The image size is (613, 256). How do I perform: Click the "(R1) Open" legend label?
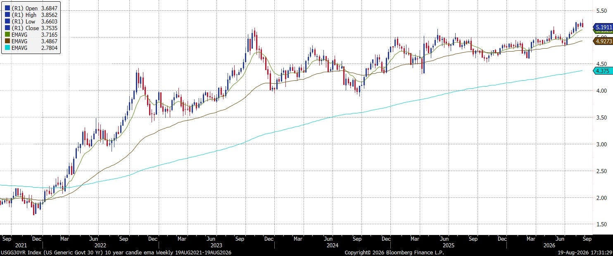25,8
